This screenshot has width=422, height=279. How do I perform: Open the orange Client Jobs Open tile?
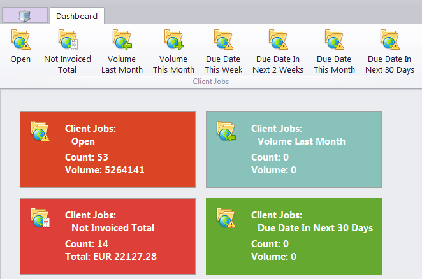tap(108, 150)
